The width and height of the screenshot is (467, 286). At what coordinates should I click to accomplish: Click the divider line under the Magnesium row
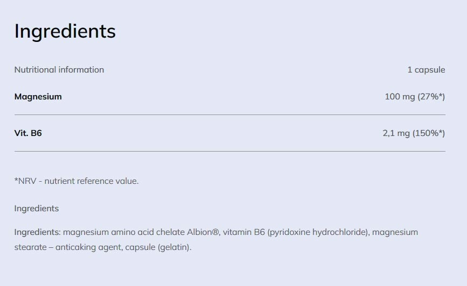click(x=229, y=115)
